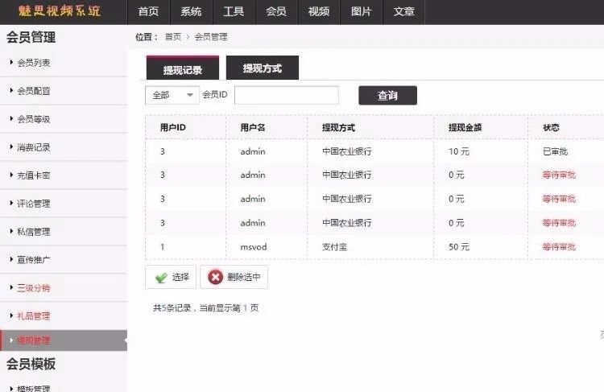The image size is (604, 392).
Task: Click the 魅思视频系统 logo
Action: tap(60, 11)
